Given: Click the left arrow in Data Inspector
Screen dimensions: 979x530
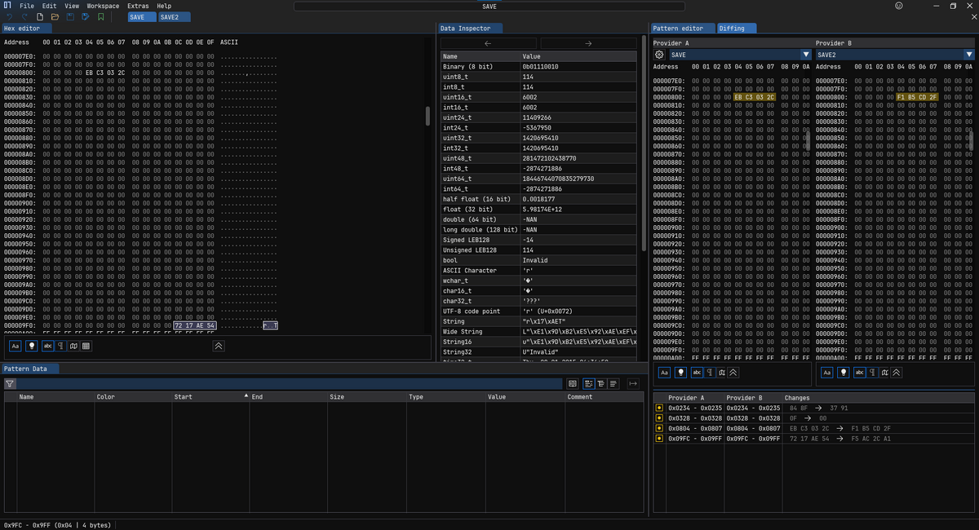Looking at the screenshot, I should click(x=488, y=43).
